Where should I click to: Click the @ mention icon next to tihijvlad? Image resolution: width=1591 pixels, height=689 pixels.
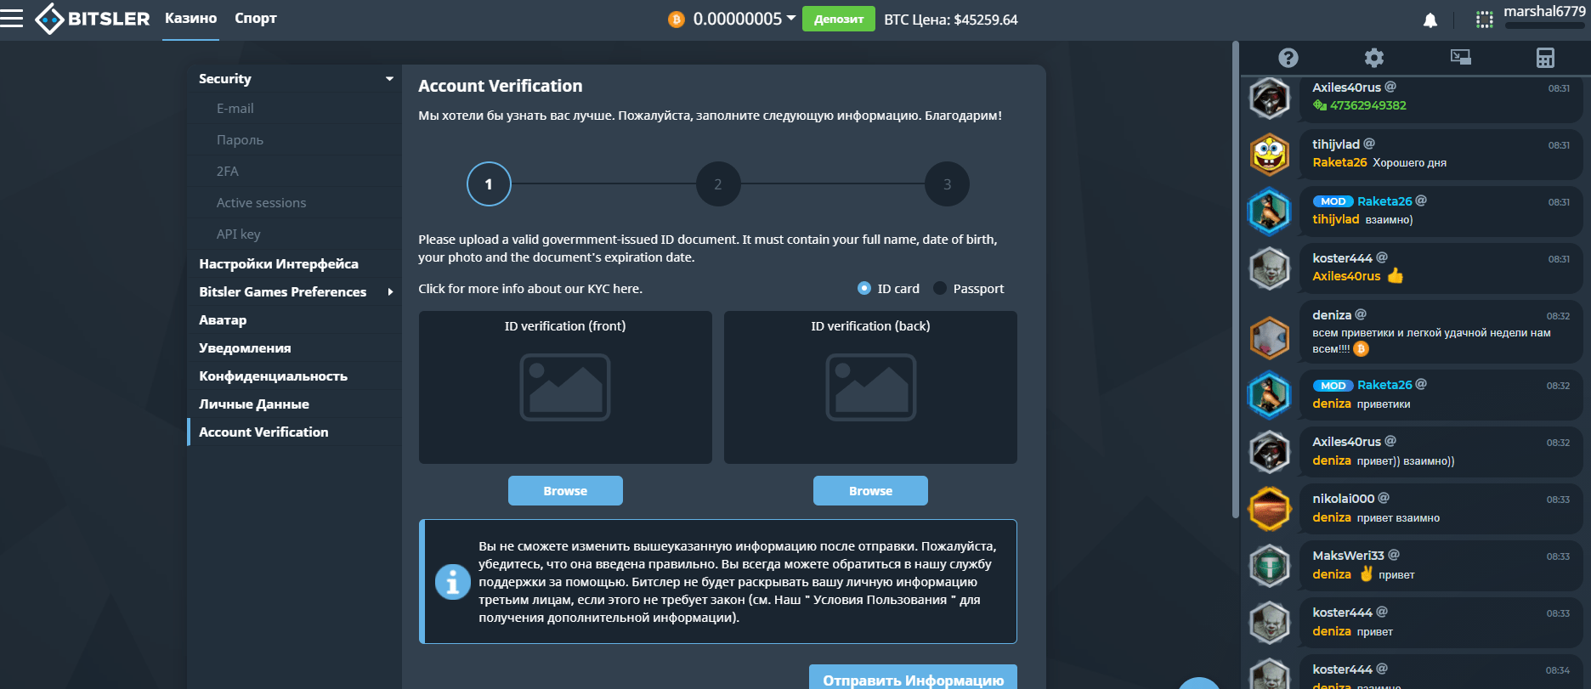point(1369,144)
